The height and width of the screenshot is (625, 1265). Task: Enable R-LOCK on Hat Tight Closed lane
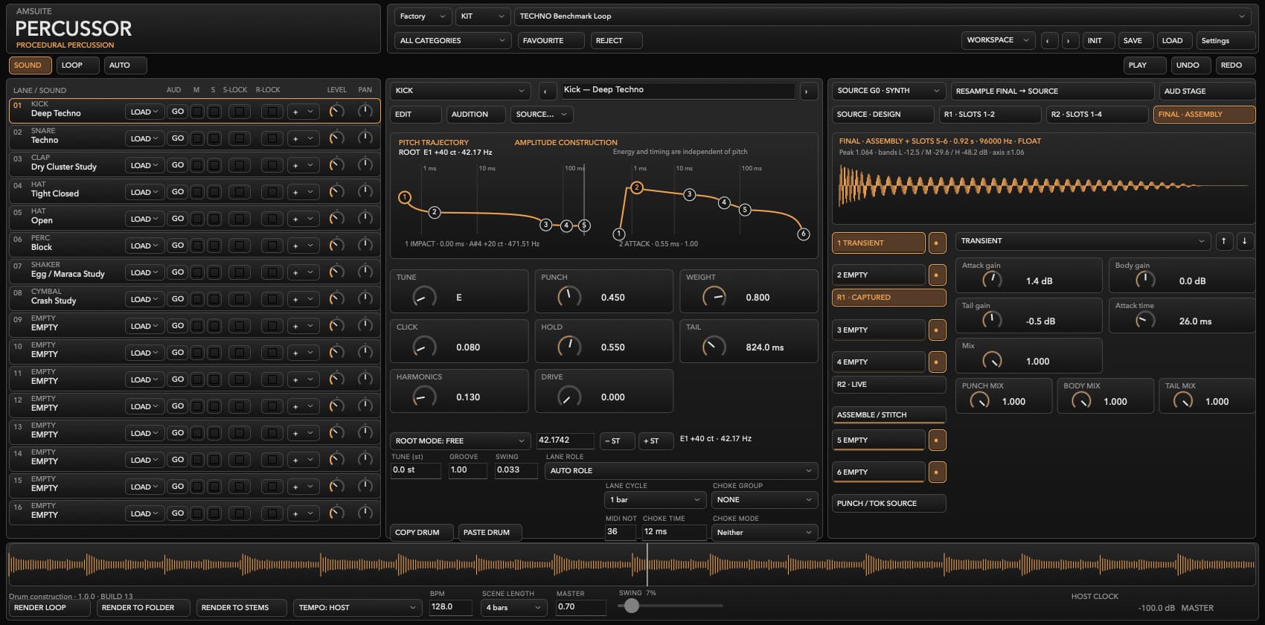272,192
